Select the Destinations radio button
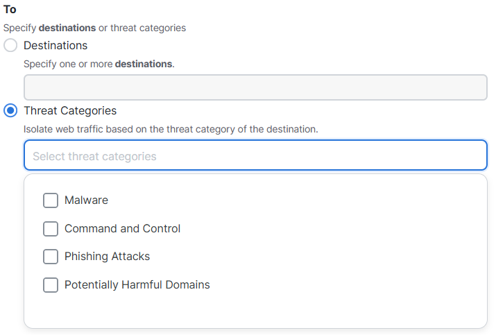 (10, 46)
